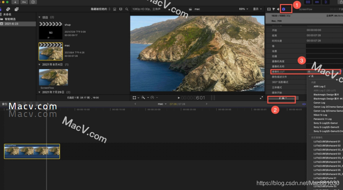This screenshot has height=190, width=343.
Task: Open the 摄像机 LUT value dropdown
Action: pyautogui.click(x=324, y=72)
